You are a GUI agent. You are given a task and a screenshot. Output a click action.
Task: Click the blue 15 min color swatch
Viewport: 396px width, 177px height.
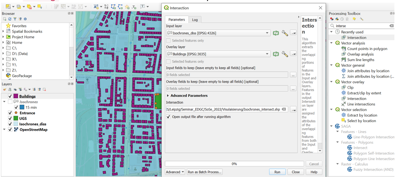(x=22, y=107)
